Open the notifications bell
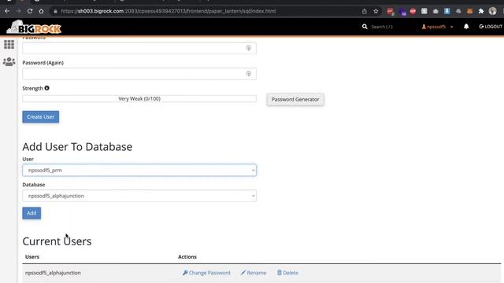 [466, 27]
